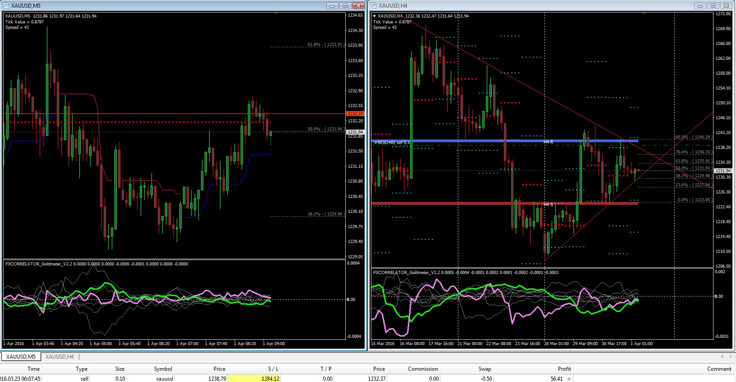This screenshot has width=736, height=382.
Task: Select the XAUUSD,M5 chart tab
Action: click(21, 357)
